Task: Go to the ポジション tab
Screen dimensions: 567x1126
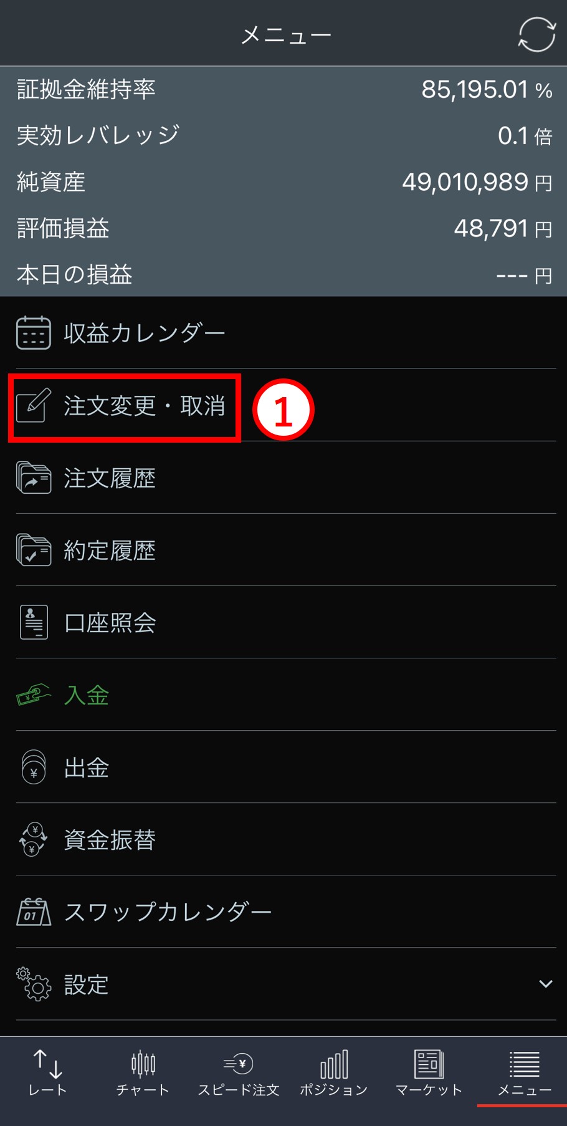Action: [x=333, y=1072]
